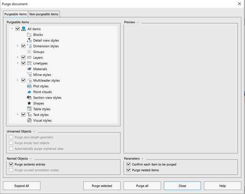Click the Close button at the bottom
This screenshot has width=245, height=194.
click(x=182, y=186)
